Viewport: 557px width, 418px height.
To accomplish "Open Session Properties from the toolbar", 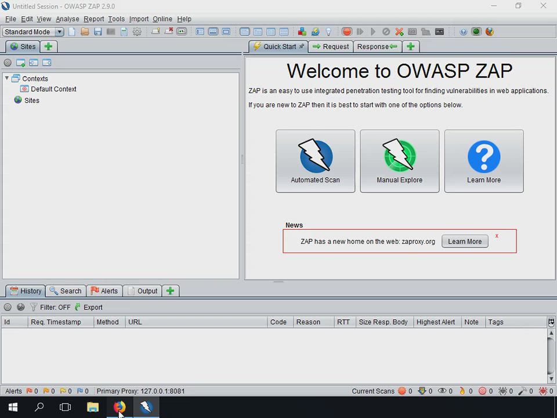I will point(124,31).
